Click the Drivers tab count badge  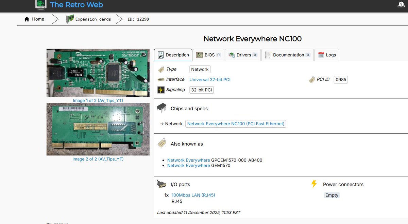pyautogui.click(x=255, y=55)
